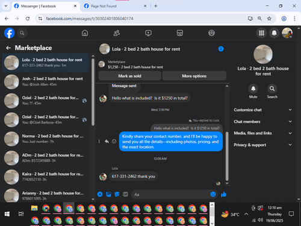This screenshot has height=226, width=301.
Task: Reload the page in Chrome toolbar
Action: [x=28, y=19]
